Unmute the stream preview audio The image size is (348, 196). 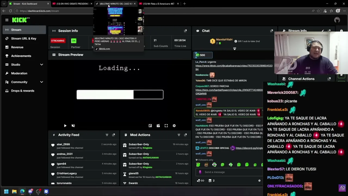pos(73,125)
